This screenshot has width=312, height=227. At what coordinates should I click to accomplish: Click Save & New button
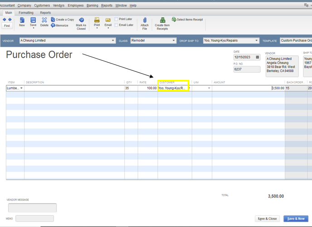[296, 219]
